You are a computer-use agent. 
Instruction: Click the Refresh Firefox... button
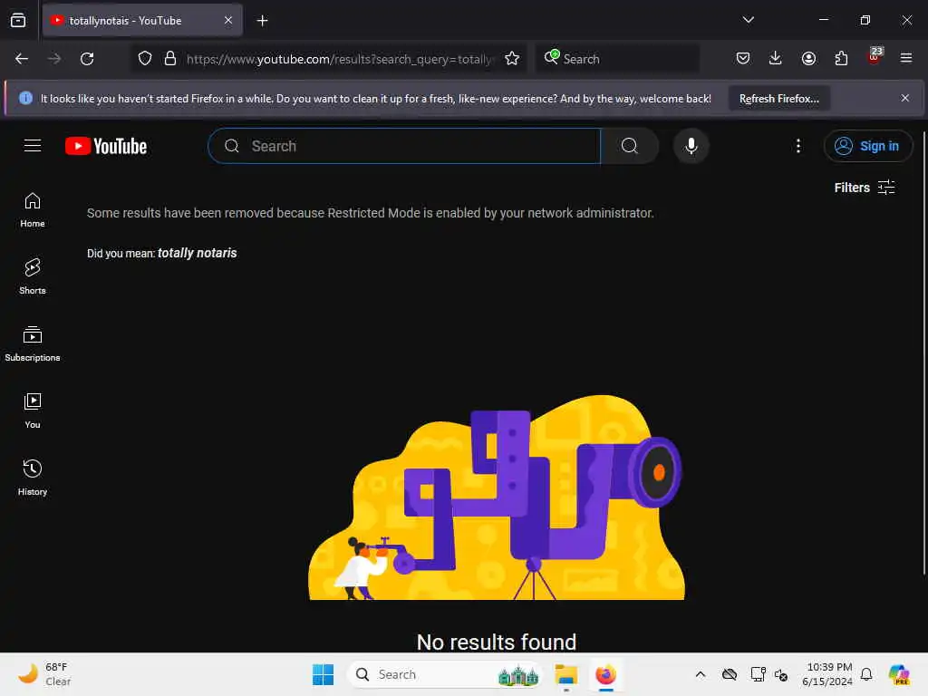[x=778, y=99]
